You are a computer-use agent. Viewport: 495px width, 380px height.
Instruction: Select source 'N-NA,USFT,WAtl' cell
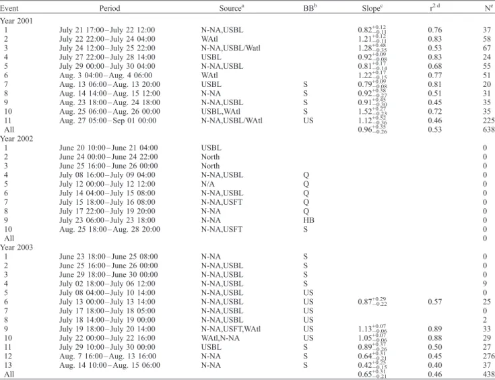231,329
